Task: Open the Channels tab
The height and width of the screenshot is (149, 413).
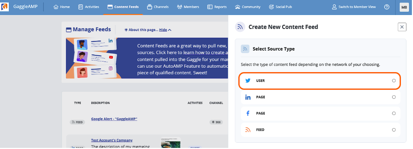Action: (157, 7)
